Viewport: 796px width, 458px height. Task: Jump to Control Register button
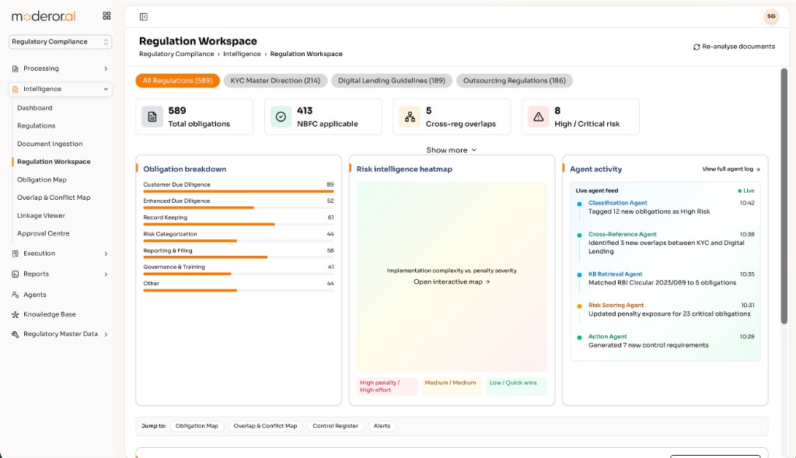click(335, 426)
